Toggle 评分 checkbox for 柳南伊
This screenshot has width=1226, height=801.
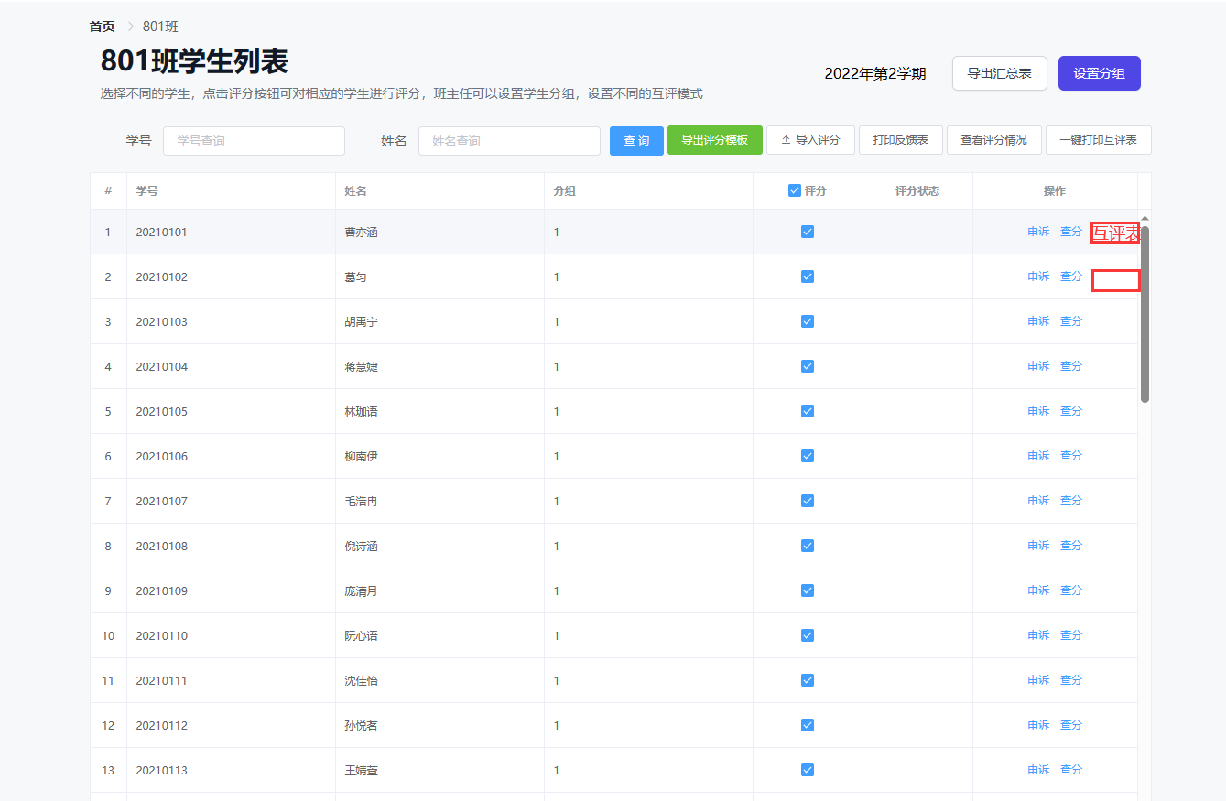(x=808, y=456)
